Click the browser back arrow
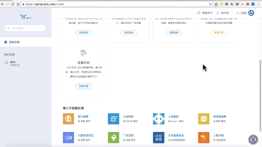This screenshot has width=262, height=147. tap(2, 4)
